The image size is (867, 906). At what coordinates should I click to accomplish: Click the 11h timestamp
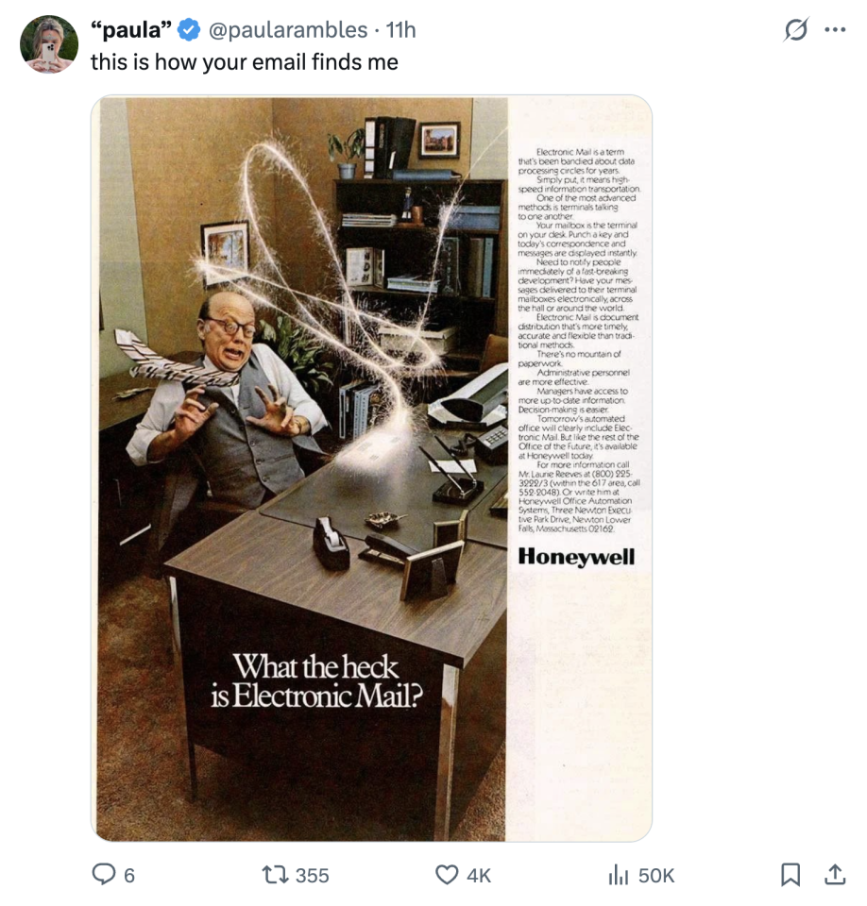tap(400, 30)
